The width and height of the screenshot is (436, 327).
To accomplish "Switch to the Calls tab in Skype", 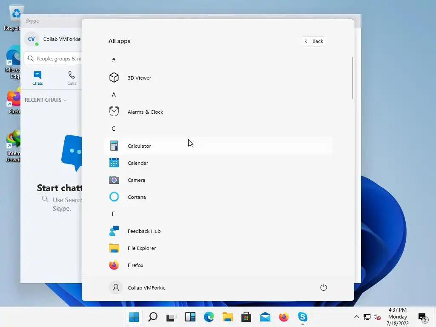I will [72, 78].
